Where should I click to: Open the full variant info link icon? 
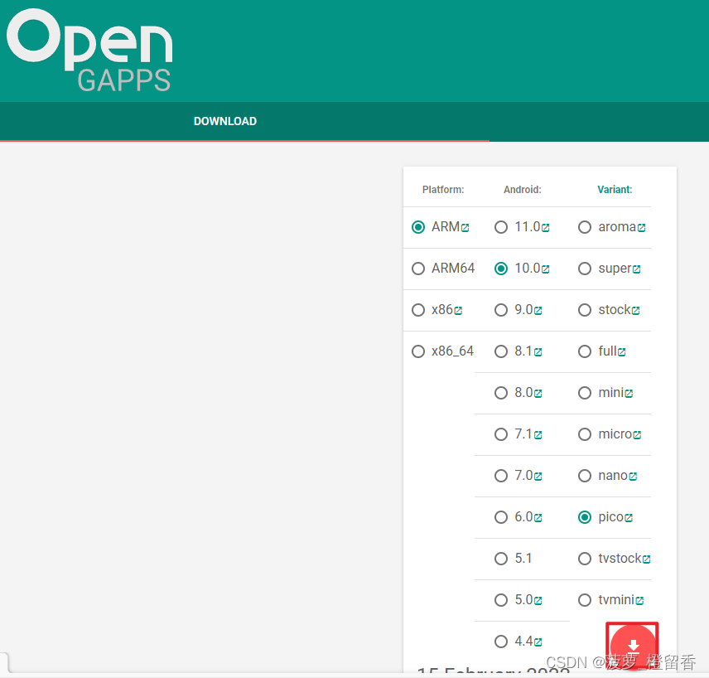622,352
